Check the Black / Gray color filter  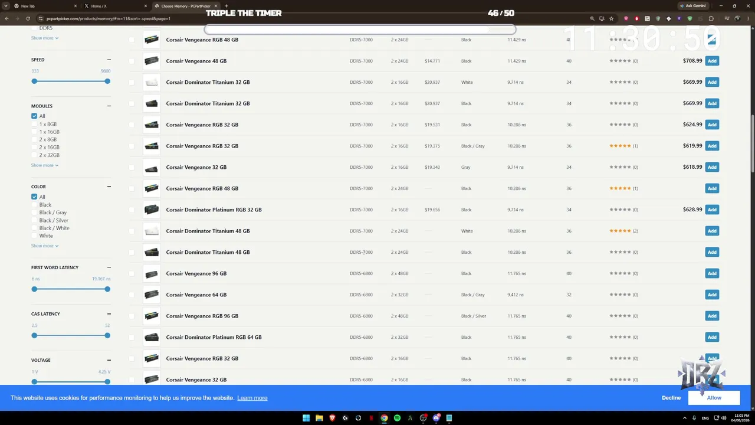pyautogui.click(x=34, y=212)
